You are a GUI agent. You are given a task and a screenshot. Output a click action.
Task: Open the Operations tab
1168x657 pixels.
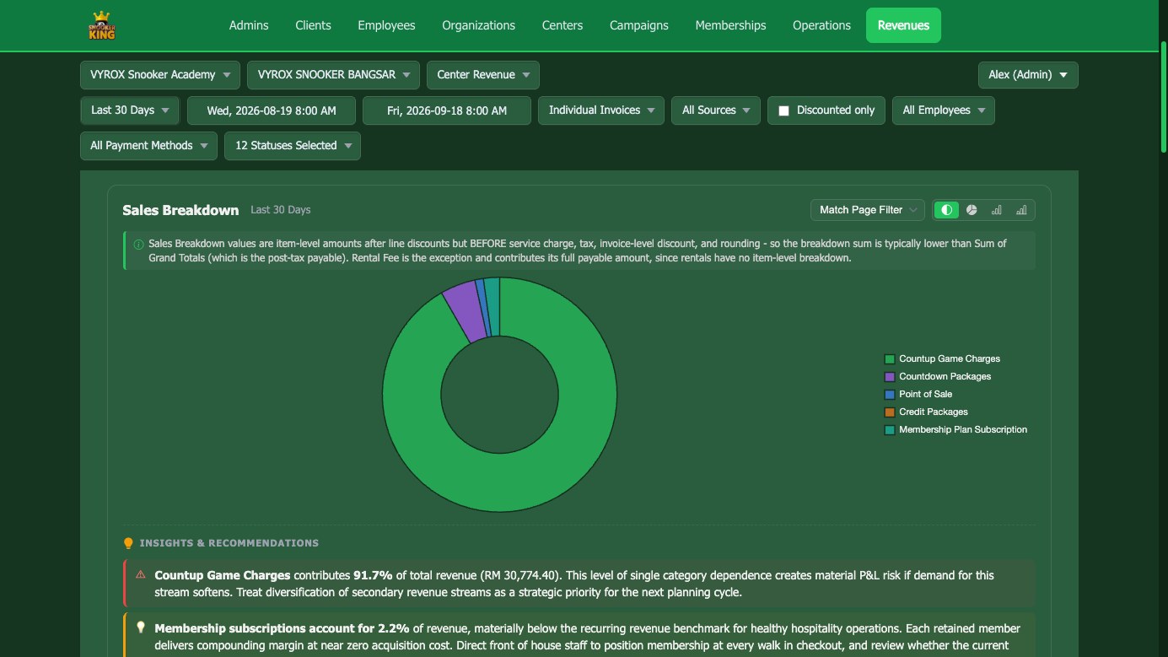coord(821,25)
